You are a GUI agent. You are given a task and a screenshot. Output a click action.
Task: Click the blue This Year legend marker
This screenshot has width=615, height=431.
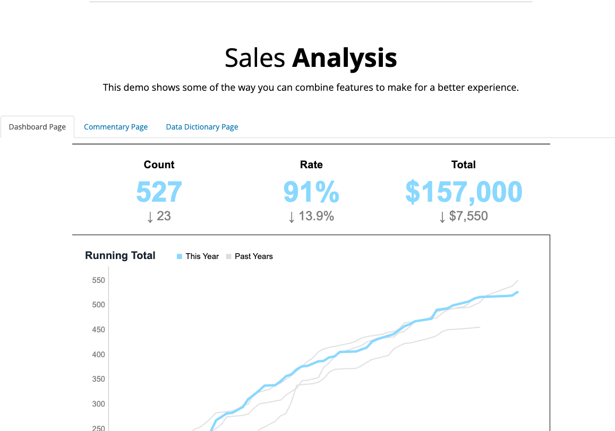tap(180, 256)
